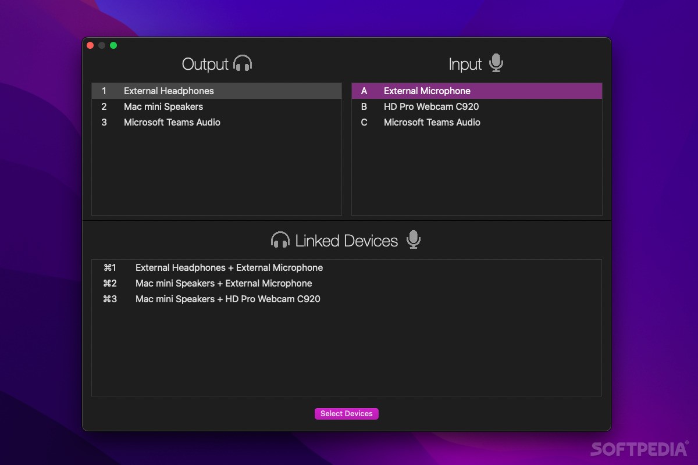This screenshot has width=698, height=465.
Task: Choose Microsoft Teams Audio in Output list
Action: click(x=216, y=123)
